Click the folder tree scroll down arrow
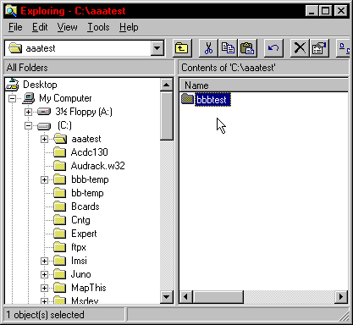This screenshot has width=353, height=325. coord(167,297)
